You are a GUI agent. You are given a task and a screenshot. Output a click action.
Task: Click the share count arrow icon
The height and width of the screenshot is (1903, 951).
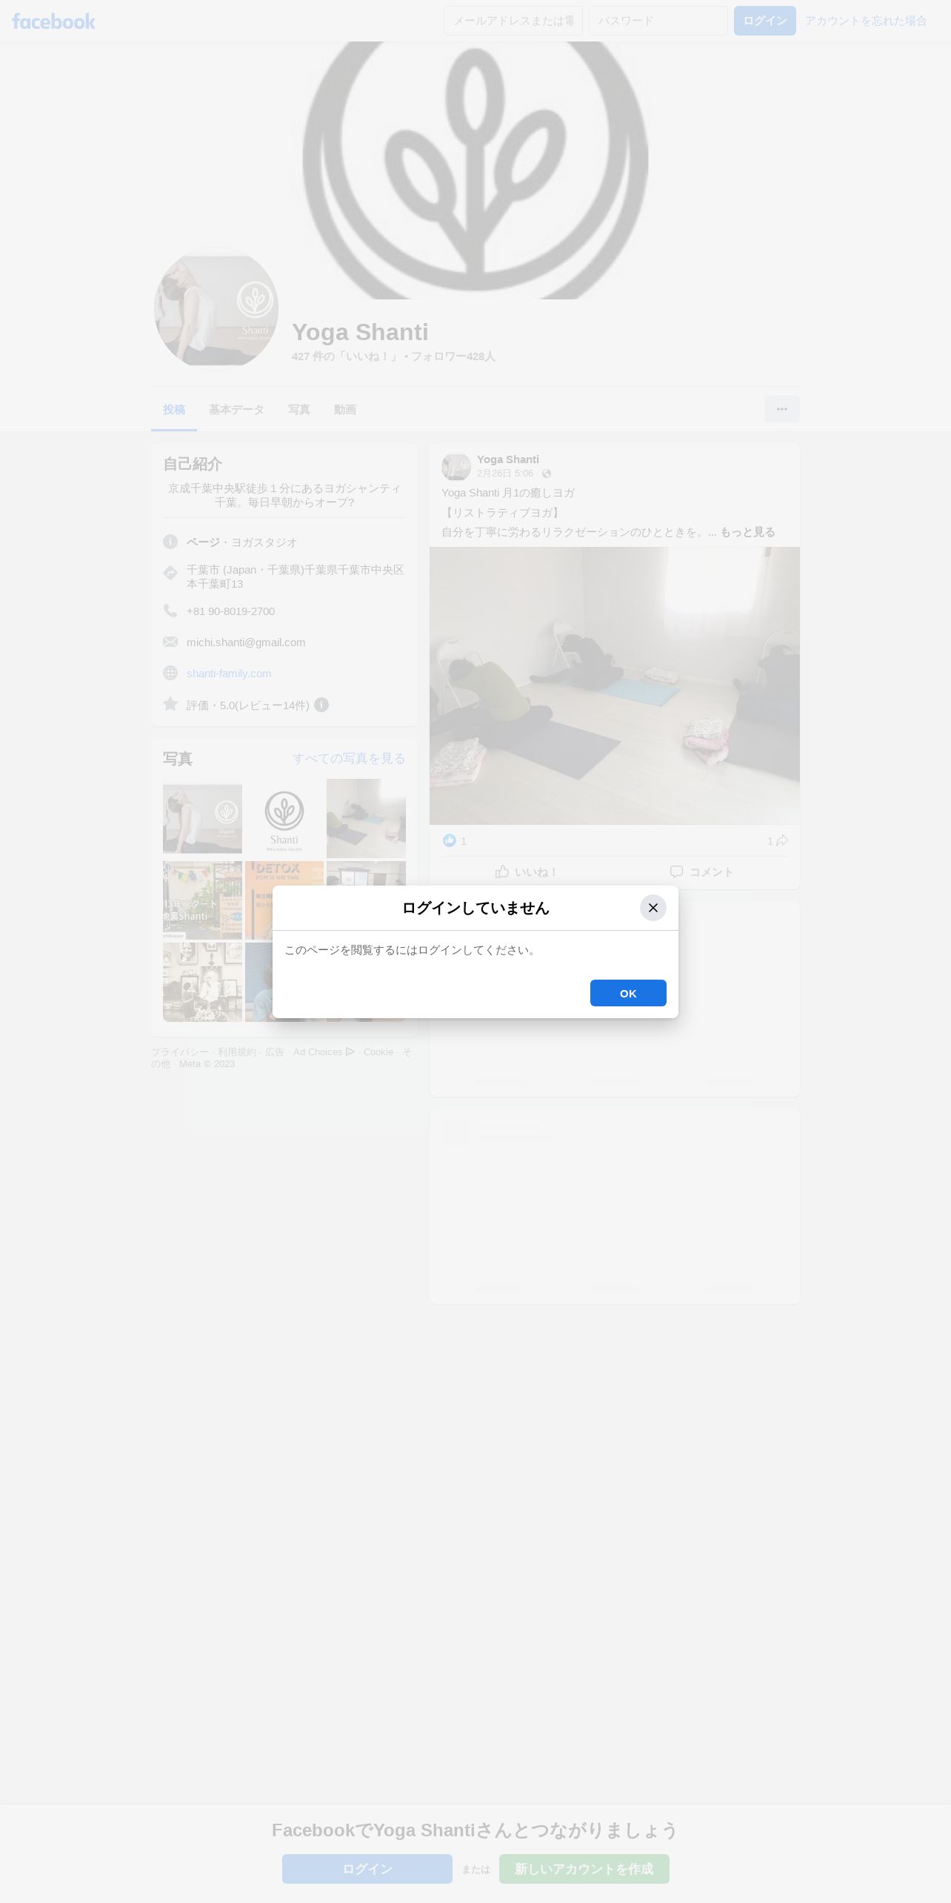point(782,840)
